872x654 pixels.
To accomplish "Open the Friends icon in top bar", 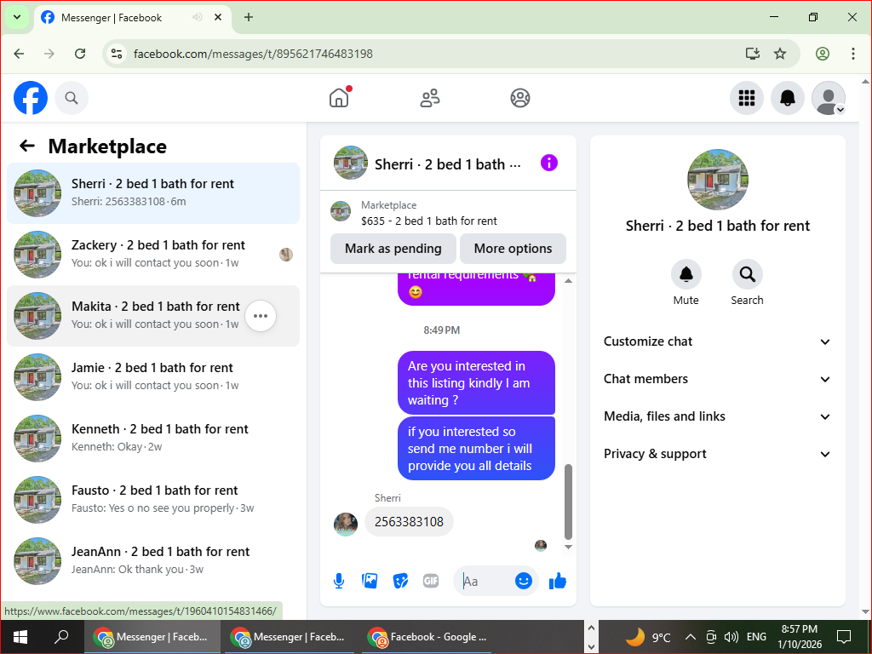I will coord(430,98).
